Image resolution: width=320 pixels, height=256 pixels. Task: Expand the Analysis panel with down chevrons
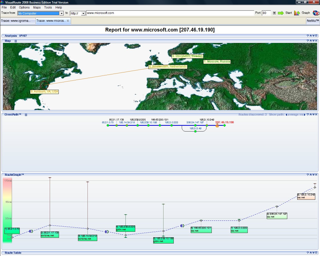[x=313, y=36]
